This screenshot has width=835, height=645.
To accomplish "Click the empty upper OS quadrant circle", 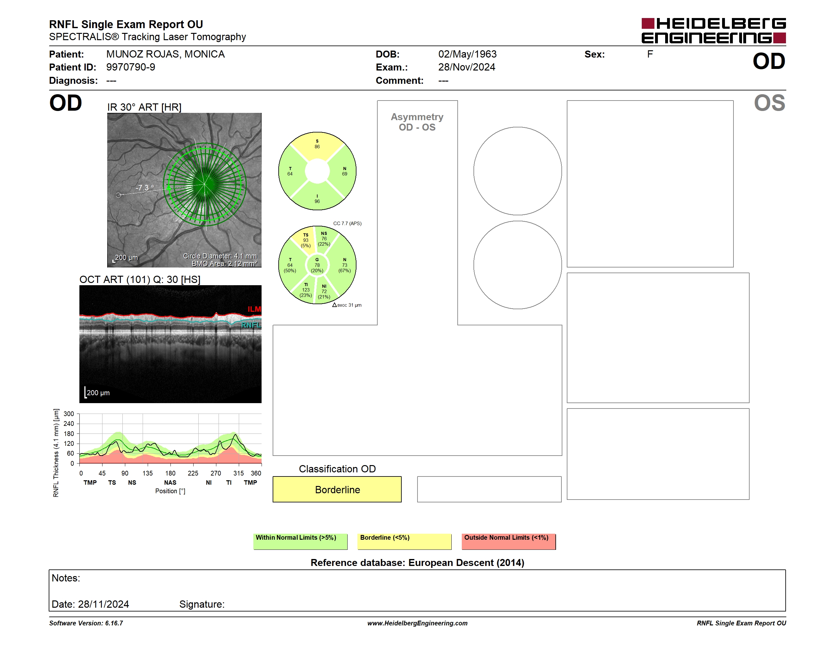I will point(517,171).
